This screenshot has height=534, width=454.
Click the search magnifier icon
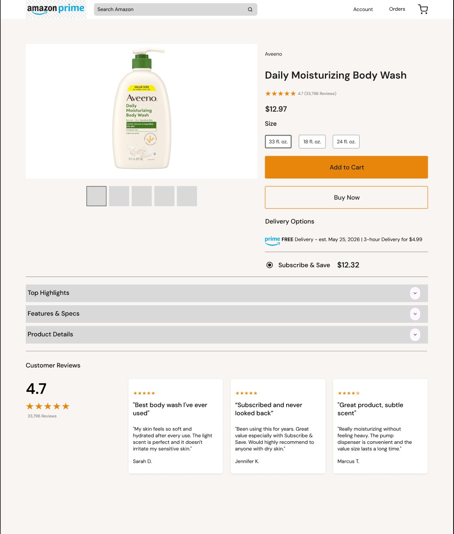pos(250,9)
